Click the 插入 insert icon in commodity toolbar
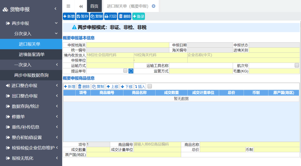 139,86
